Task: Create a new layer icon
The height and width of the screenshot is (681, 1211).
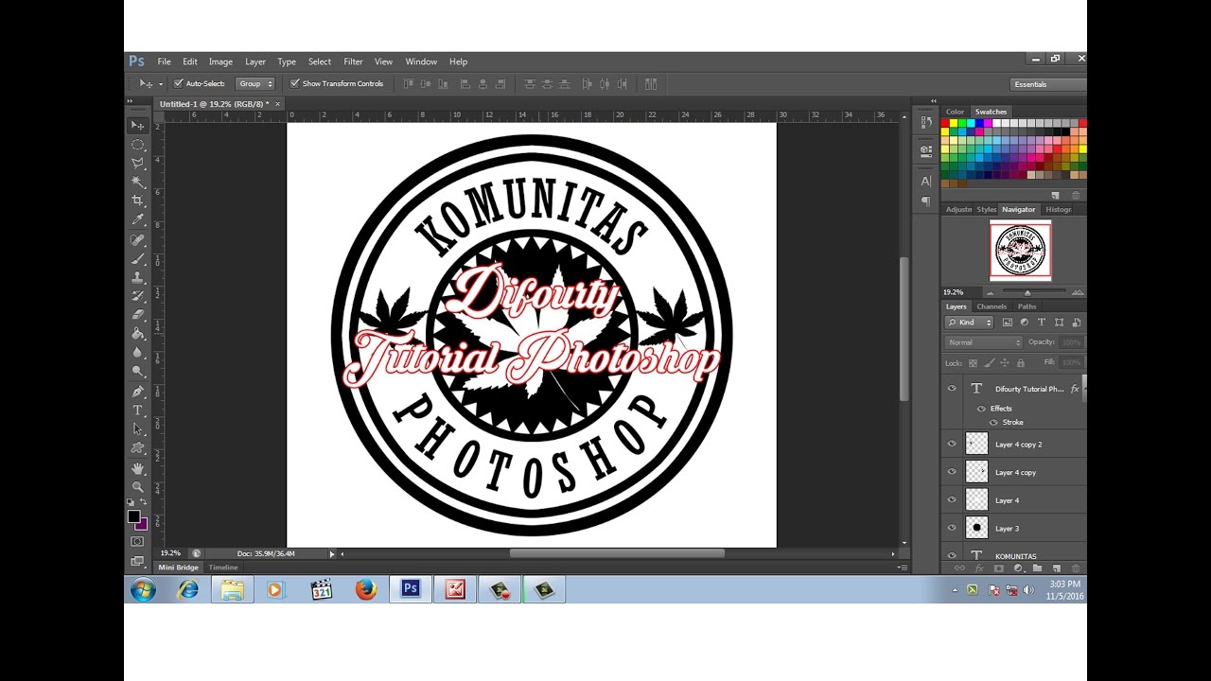Action: coord(1057,567)
